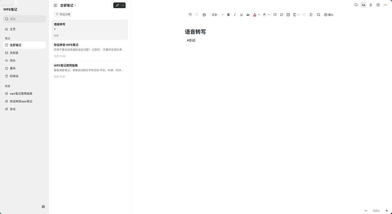Screen dimensions: 392x214
Task: Open the 正文 paragraph style dropdown
Action: pyautogui.click(x=217, y=15)
